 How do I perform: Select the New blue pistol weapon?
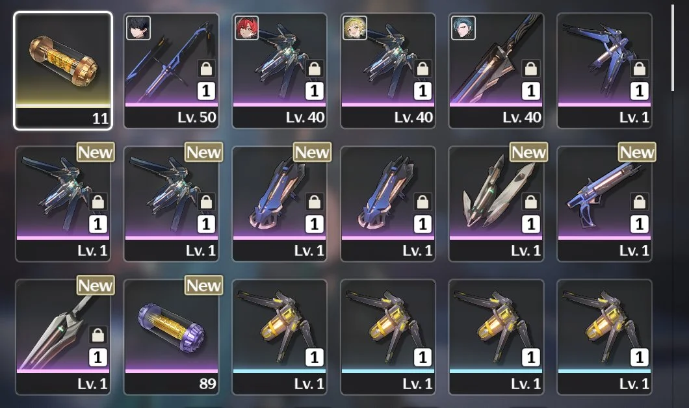click(x=604, y=204)
